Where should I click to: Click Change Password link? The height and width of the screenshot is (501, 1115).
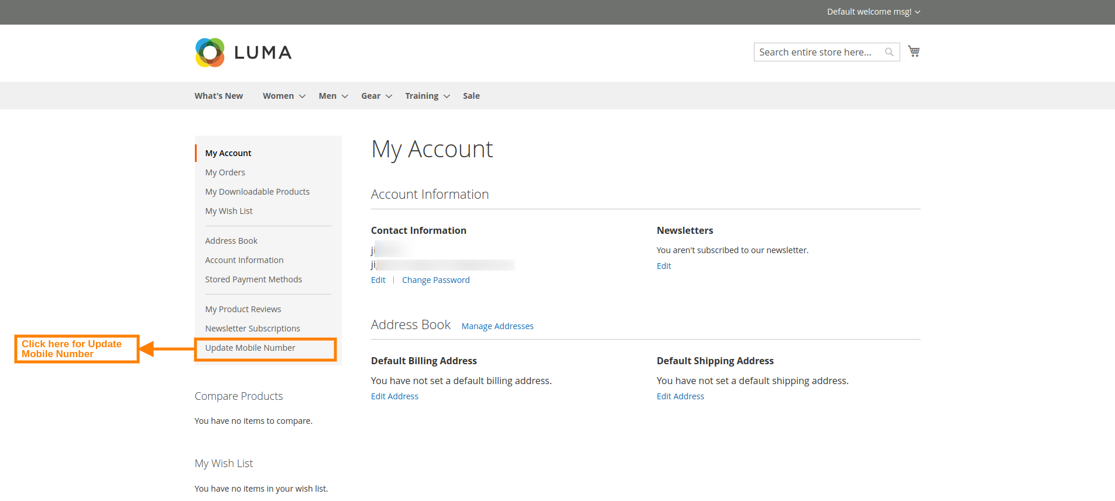pyautogui.click(x=436, y=280)
